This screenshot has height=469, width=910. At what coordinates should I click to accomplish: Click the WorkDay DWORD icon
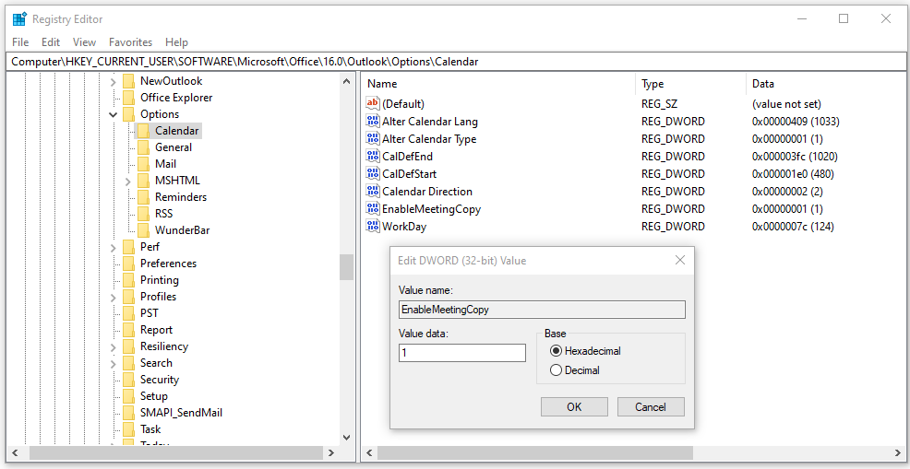373,226
